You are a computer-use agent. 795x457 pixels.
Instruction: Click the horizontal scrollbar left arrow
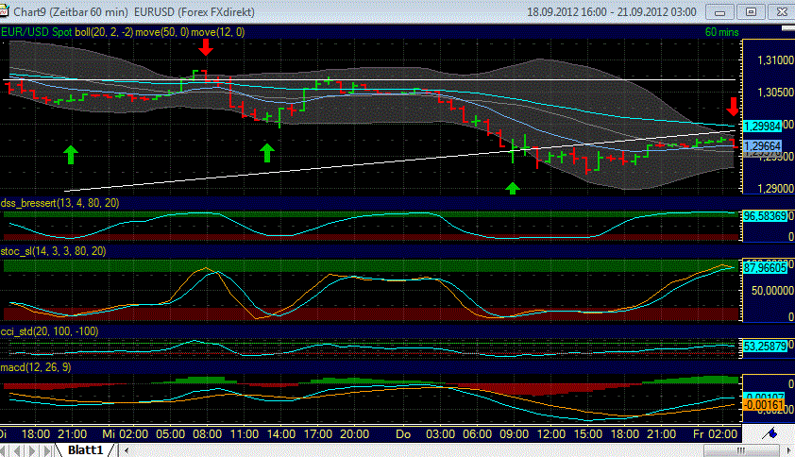[127, 450]
